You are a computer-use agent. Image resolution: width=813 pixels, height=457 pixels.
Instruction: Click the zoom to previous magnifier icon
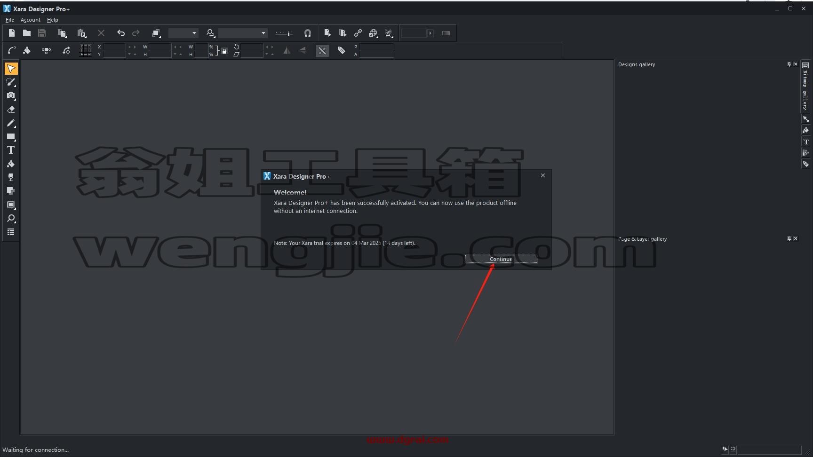(x=210, y=33)
